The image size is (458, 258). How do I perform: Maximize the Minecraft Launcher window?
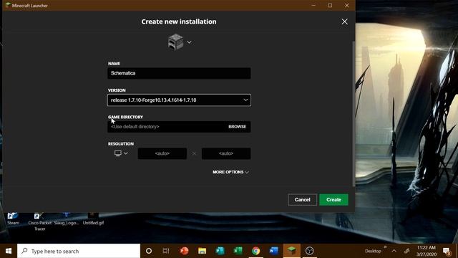point(330,5)
